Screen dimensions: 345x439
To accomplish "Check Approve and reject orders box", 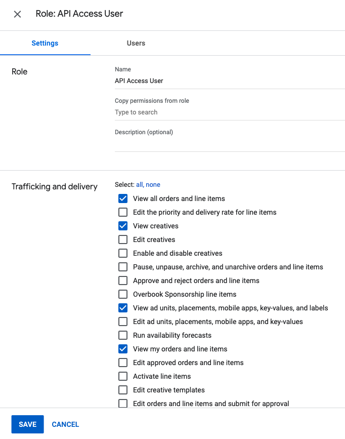I will (123, 281).
